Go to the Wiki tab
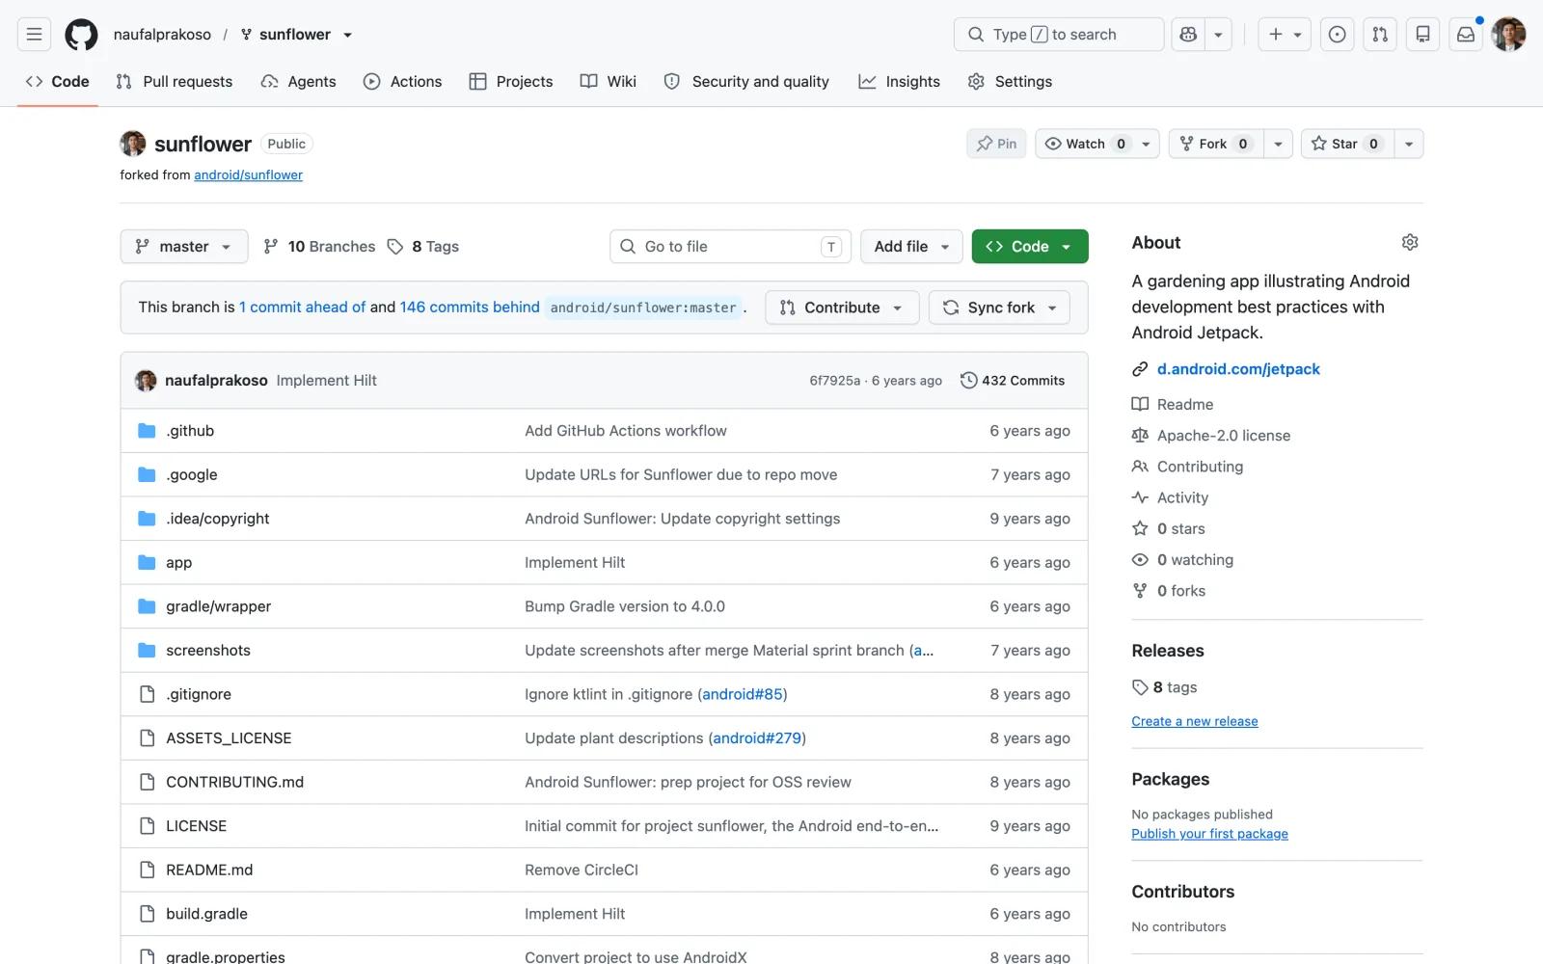Viewport: 1543px width, 964px height. tap(609, 82)
